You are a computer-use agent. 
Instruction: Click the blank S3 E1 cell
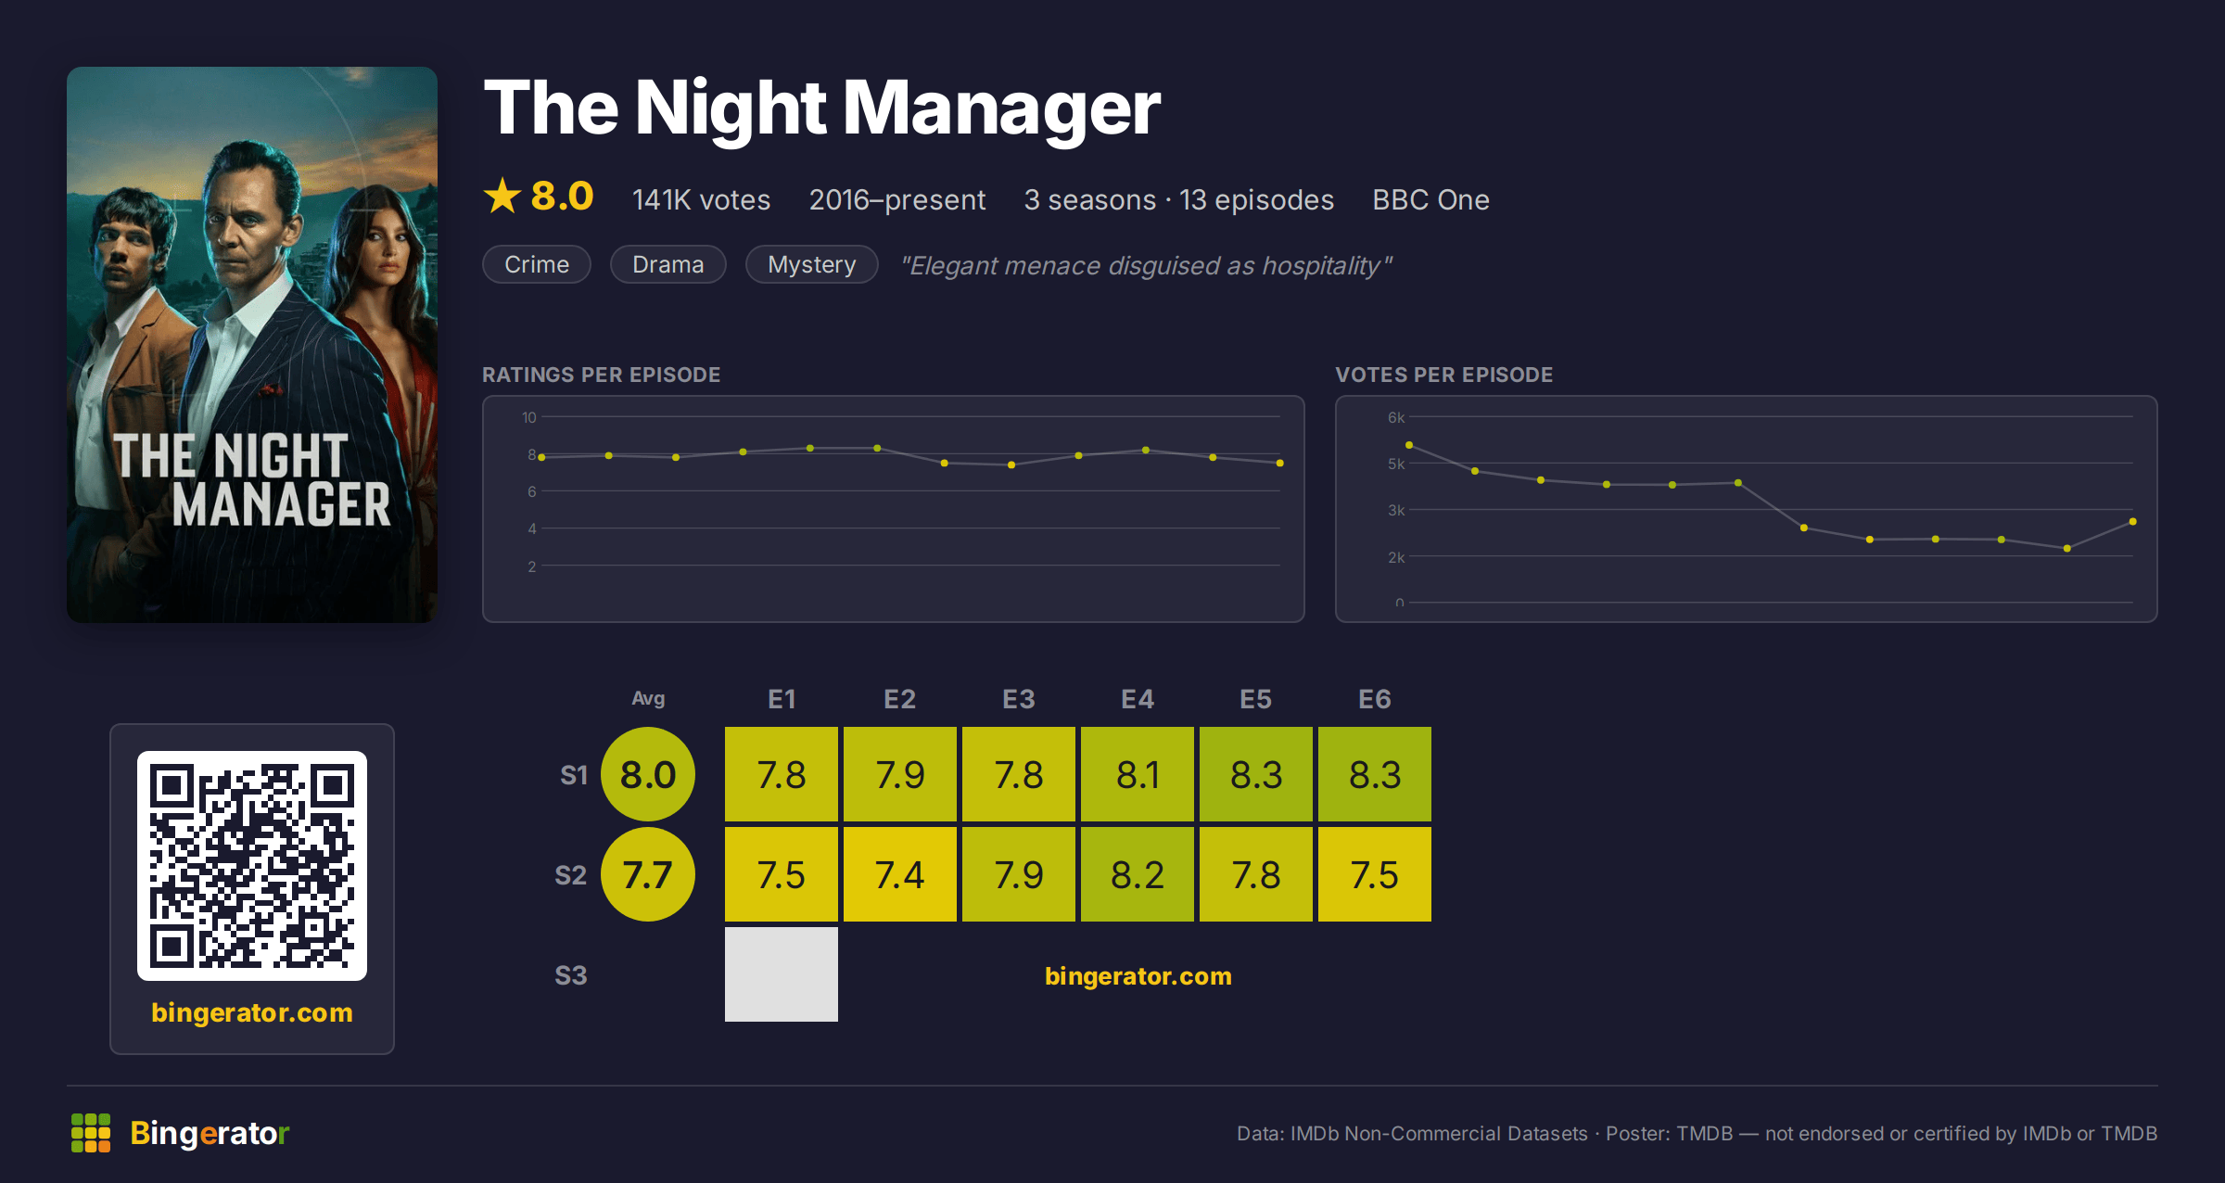782,974
